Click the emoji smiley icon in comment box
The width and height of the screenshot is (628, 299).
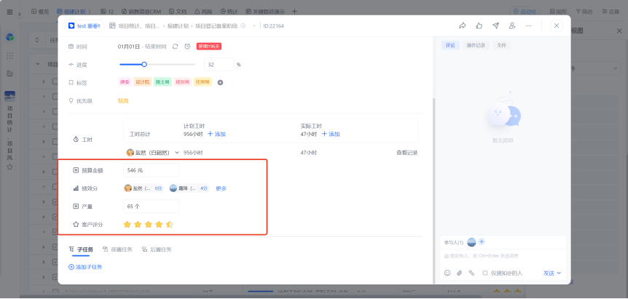tap(447, 273)
